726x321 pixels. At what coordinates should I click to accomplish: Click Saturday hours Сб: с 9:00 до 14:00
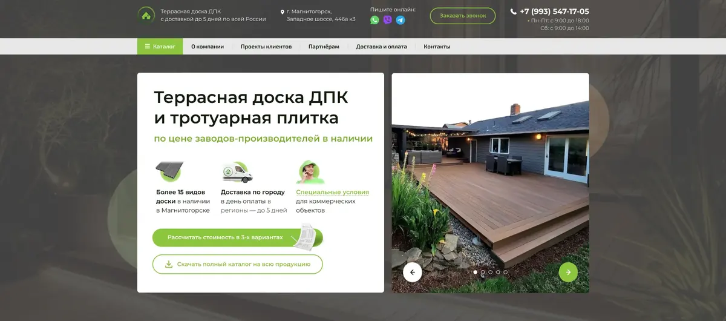click(x=564, y=28)
